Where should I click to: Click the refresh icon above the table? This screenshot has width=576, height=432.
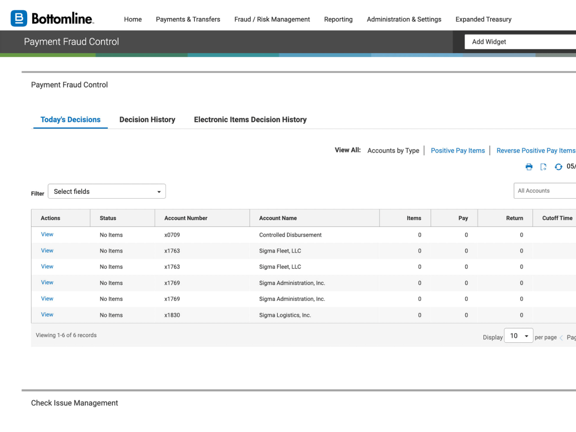click(x=558, y=167)
